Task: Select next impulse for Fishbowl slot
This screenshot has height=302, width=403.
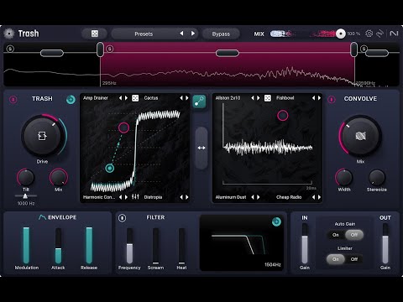Action: [x=319, y=98]
